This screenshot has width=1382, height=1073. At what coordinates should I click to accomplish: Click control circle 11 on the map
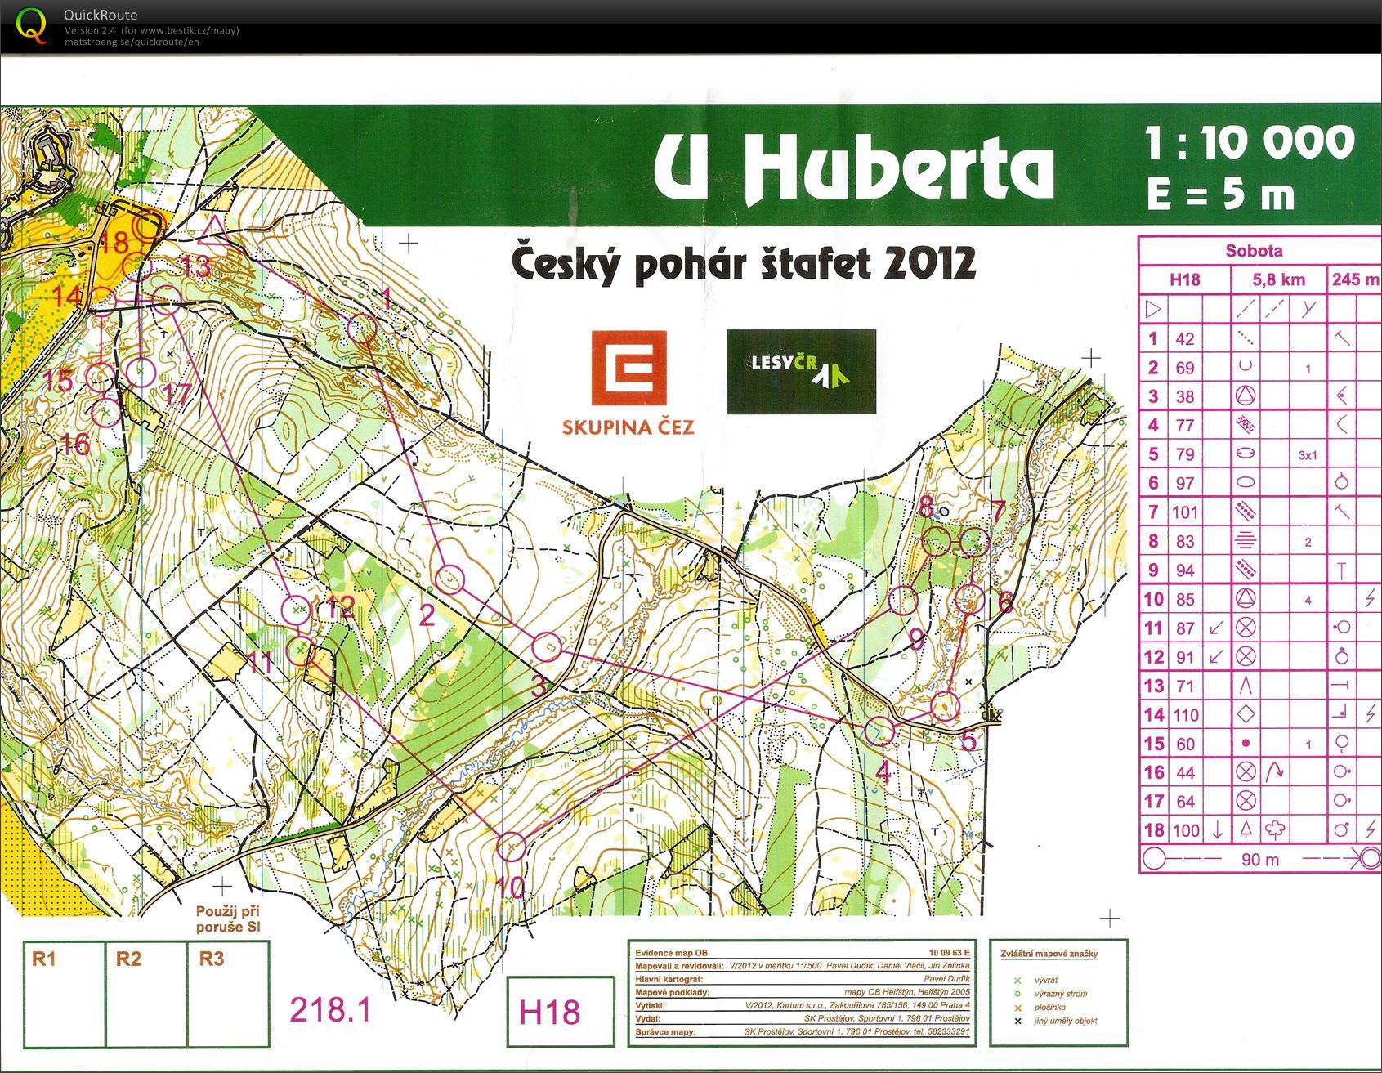[x=301, y=650]
